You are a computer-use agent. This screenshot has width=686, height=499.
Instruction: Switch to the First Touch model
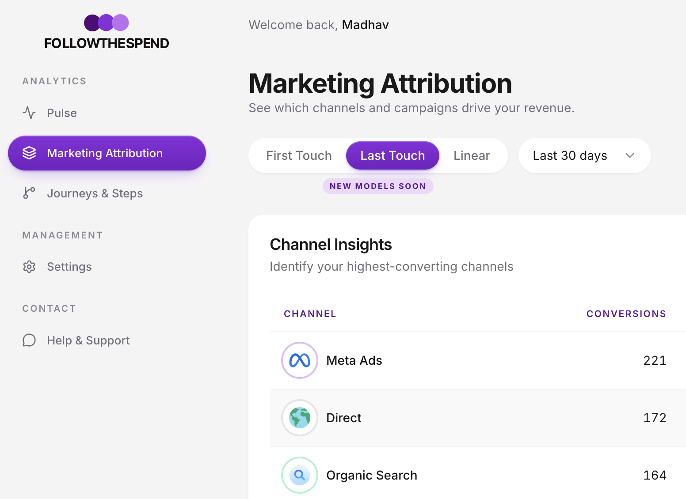[299, 155]
